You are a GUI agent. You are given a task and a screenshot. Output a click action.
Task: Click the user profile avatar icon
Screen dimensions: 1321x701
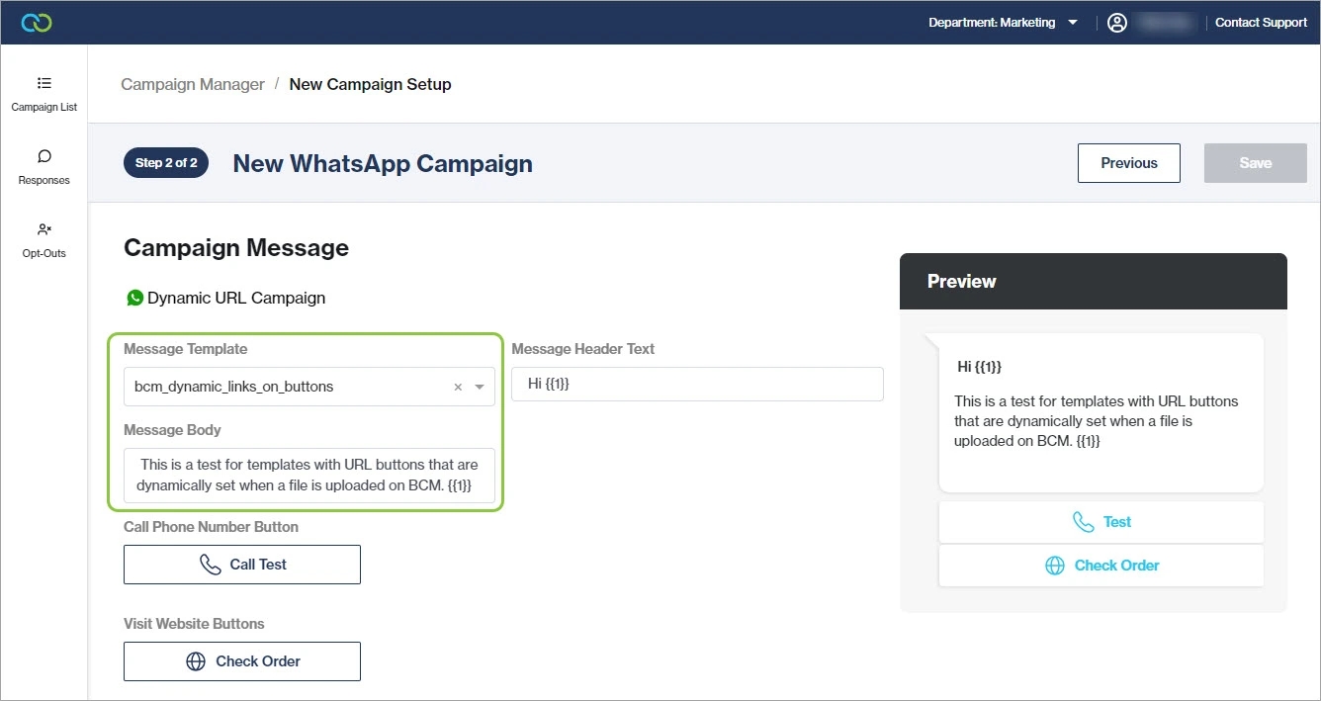[x=1117, y=23]
